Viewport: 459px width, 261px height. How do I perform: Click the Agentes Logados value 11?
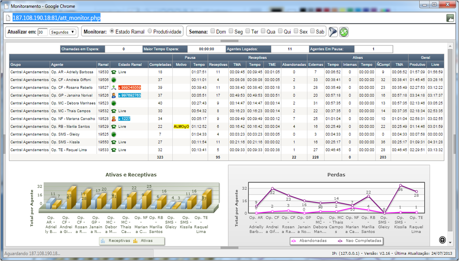pyautogui.click(x=290, y=49)
